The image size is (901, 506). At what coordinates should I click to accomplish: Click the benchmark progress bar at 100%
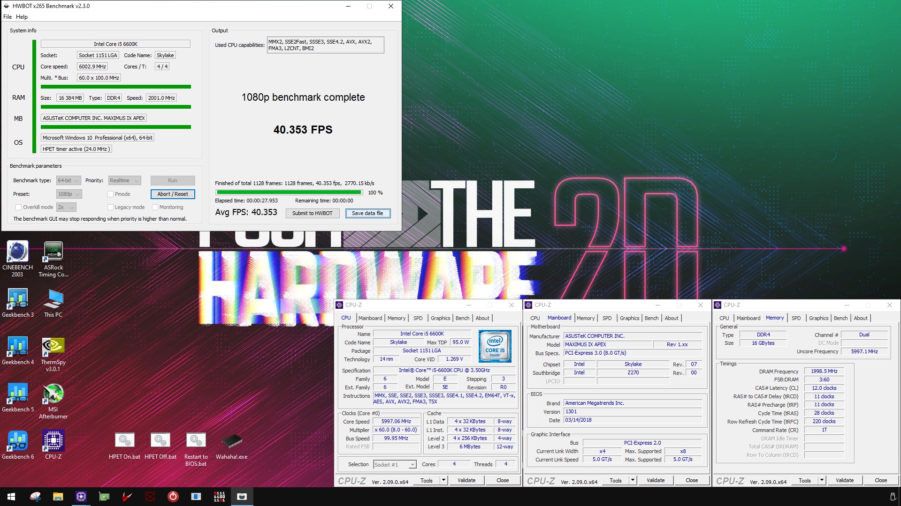[x=289, y=193]
